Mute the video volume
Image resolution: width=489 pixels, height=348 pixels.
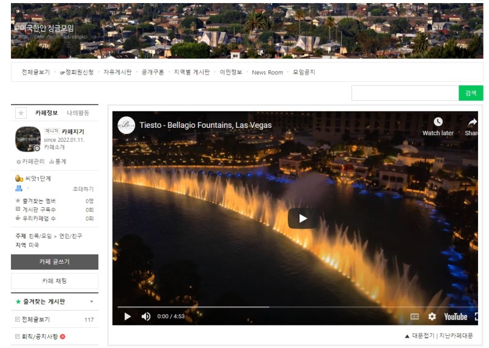pos(146,316)
